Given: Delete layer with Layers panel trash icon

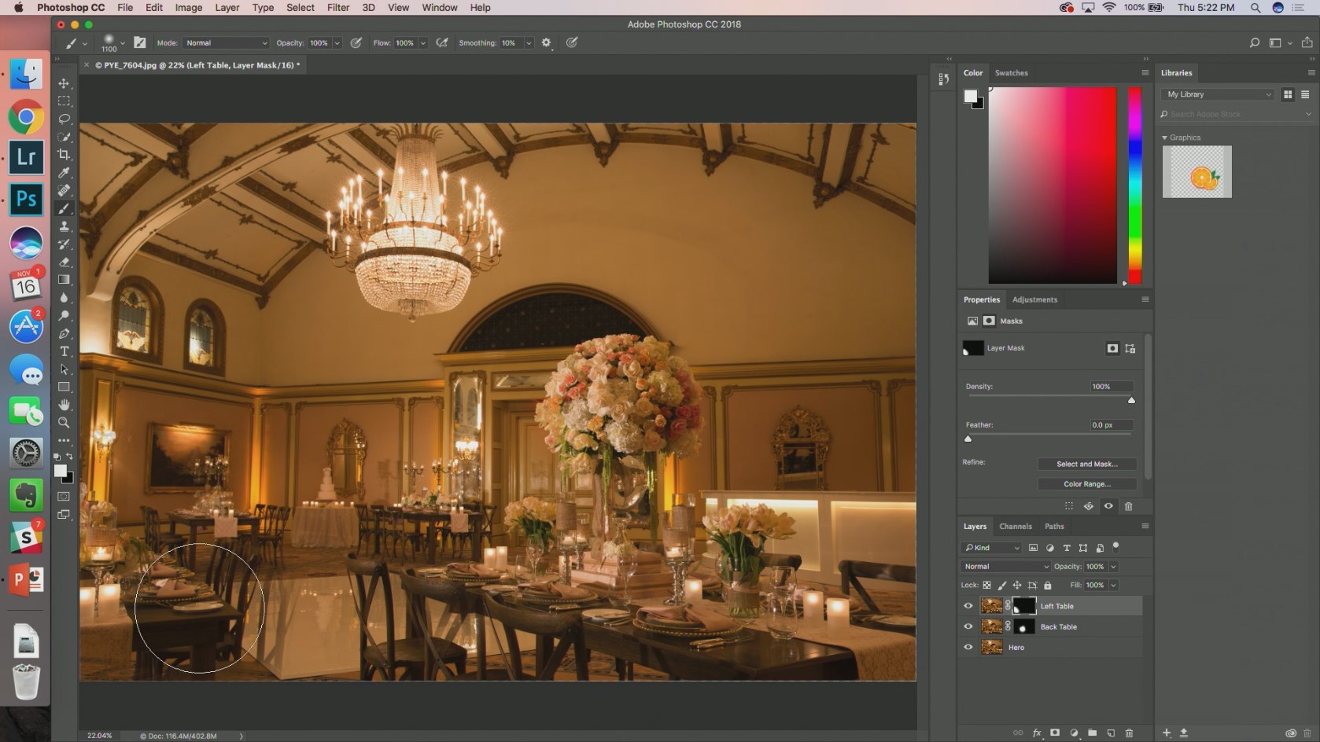Looking at the screenshot, I should [1129, 733].
